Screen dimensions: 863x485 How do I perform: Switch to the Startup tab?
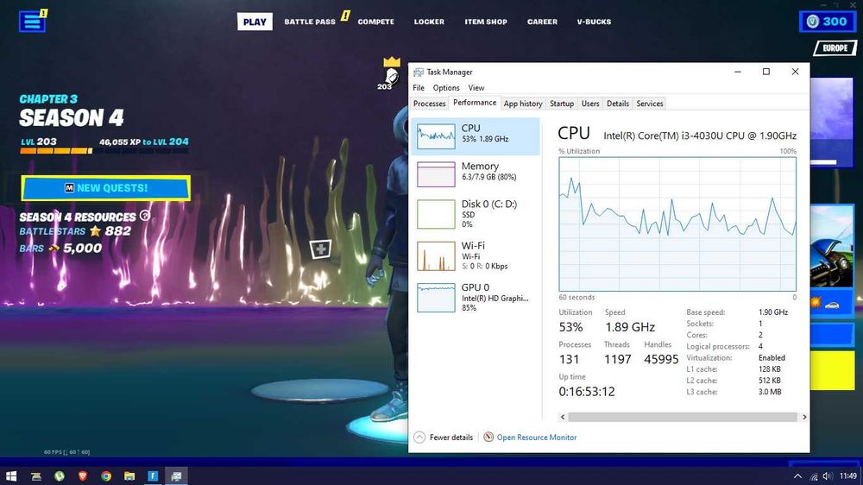coord(562,104)
